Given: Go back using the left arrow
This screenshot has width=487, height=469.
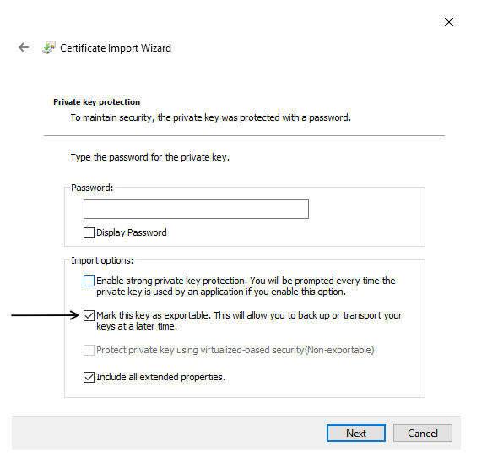Looking at the screenshot, I should [x=24, y=47].
